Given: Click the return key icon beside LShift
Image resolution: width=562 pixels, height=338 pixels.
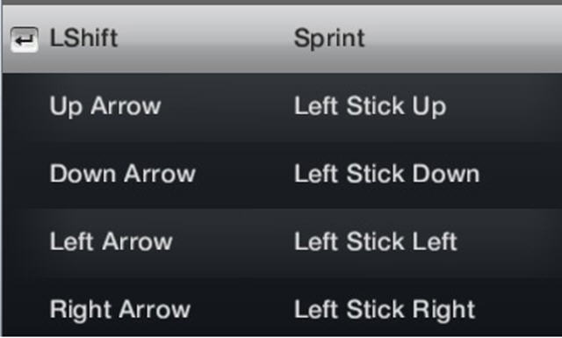Looking at the screenshot, I should coord(24,40).
